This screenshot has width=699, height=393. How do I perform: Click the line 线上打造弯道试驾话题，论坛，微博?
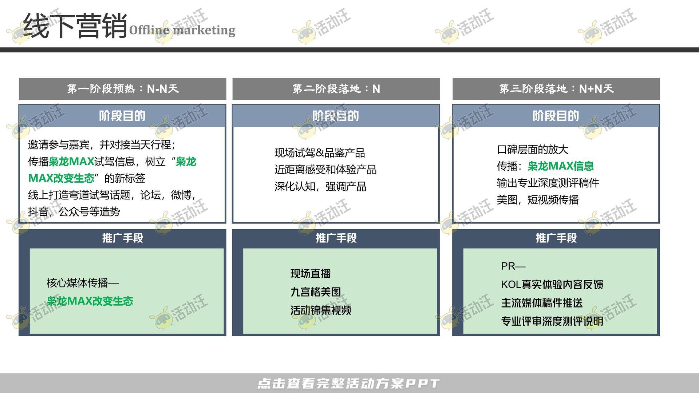[112, 195]
